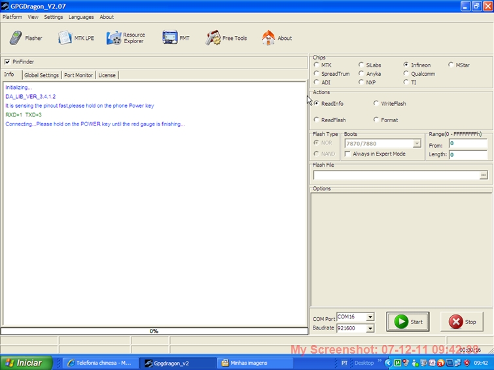Select the MStar chip option
The height and width of the screenshot is (370, 494).
pyautogui.click(x=451, y=65)
